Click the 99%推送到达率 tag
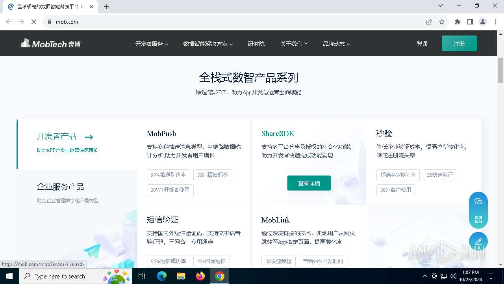Image resolution: width=504 pixels, height=284 pixels. click(x=169, y=175)
